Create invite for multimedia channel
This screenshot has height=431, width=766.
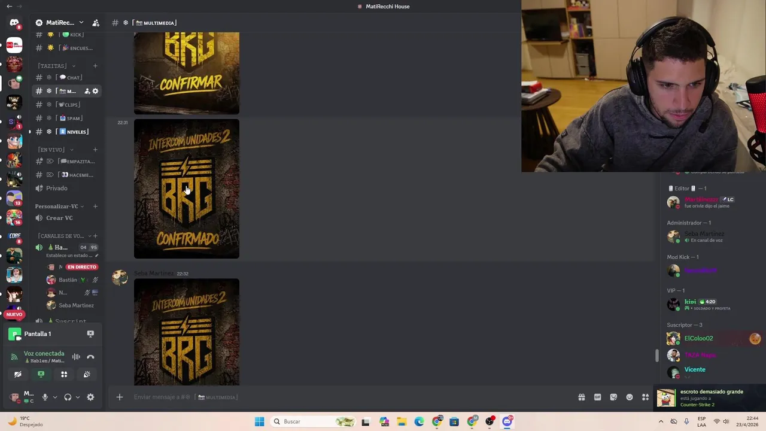pos(87,91)
